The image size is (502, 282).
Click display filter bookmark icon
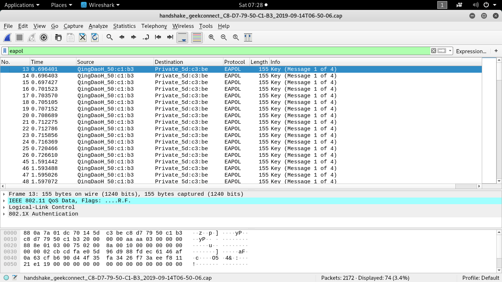(x=5, y=51)
